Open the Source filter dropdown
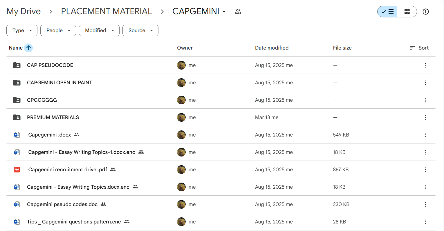The image size is (444, 231). click(140, 30)
